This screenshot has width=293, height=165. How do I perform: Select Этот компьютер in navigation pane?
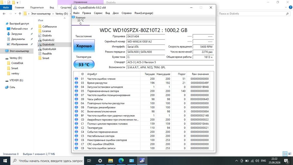(17, 51)
